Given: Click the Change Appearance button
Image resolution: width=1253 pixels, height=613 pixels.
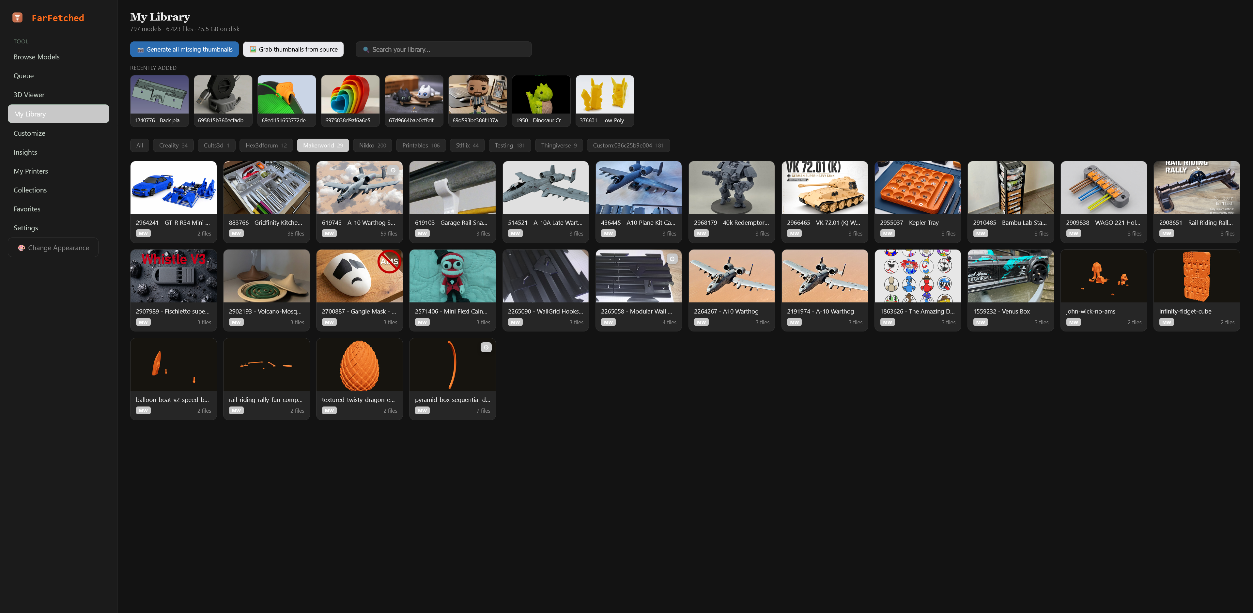Looking at the screenshot, I should (53, 248).
